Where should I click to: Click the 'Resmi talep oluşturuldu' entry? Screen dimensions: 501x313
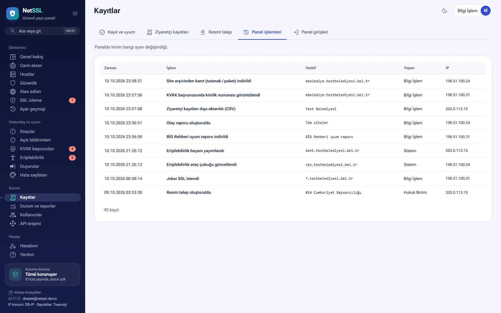pyautogui.click(x=189, y=192)
